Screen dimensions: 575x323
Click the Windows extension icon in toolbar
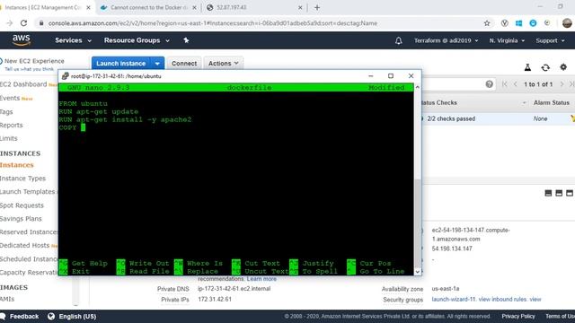point(518,23)
